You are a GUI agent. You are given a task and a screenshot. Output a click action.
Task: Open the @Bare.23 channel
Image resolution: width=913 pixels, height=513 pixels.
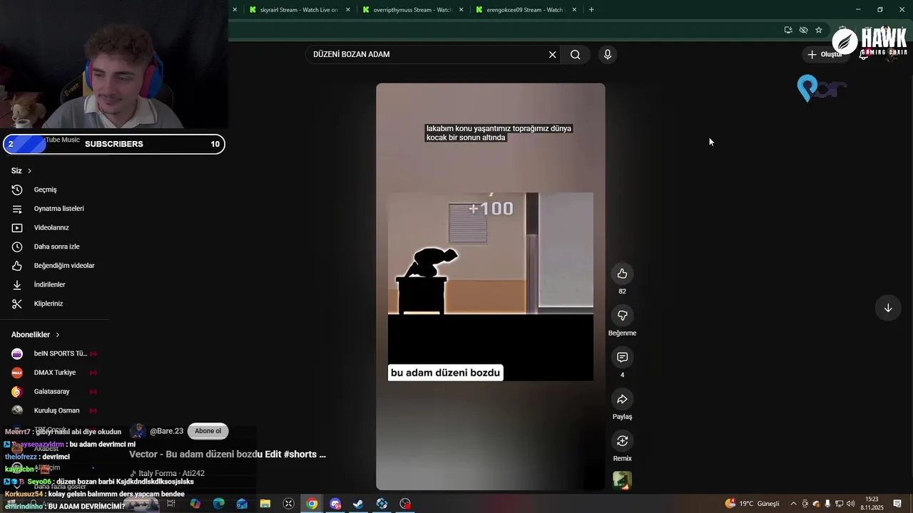(166, 431)
